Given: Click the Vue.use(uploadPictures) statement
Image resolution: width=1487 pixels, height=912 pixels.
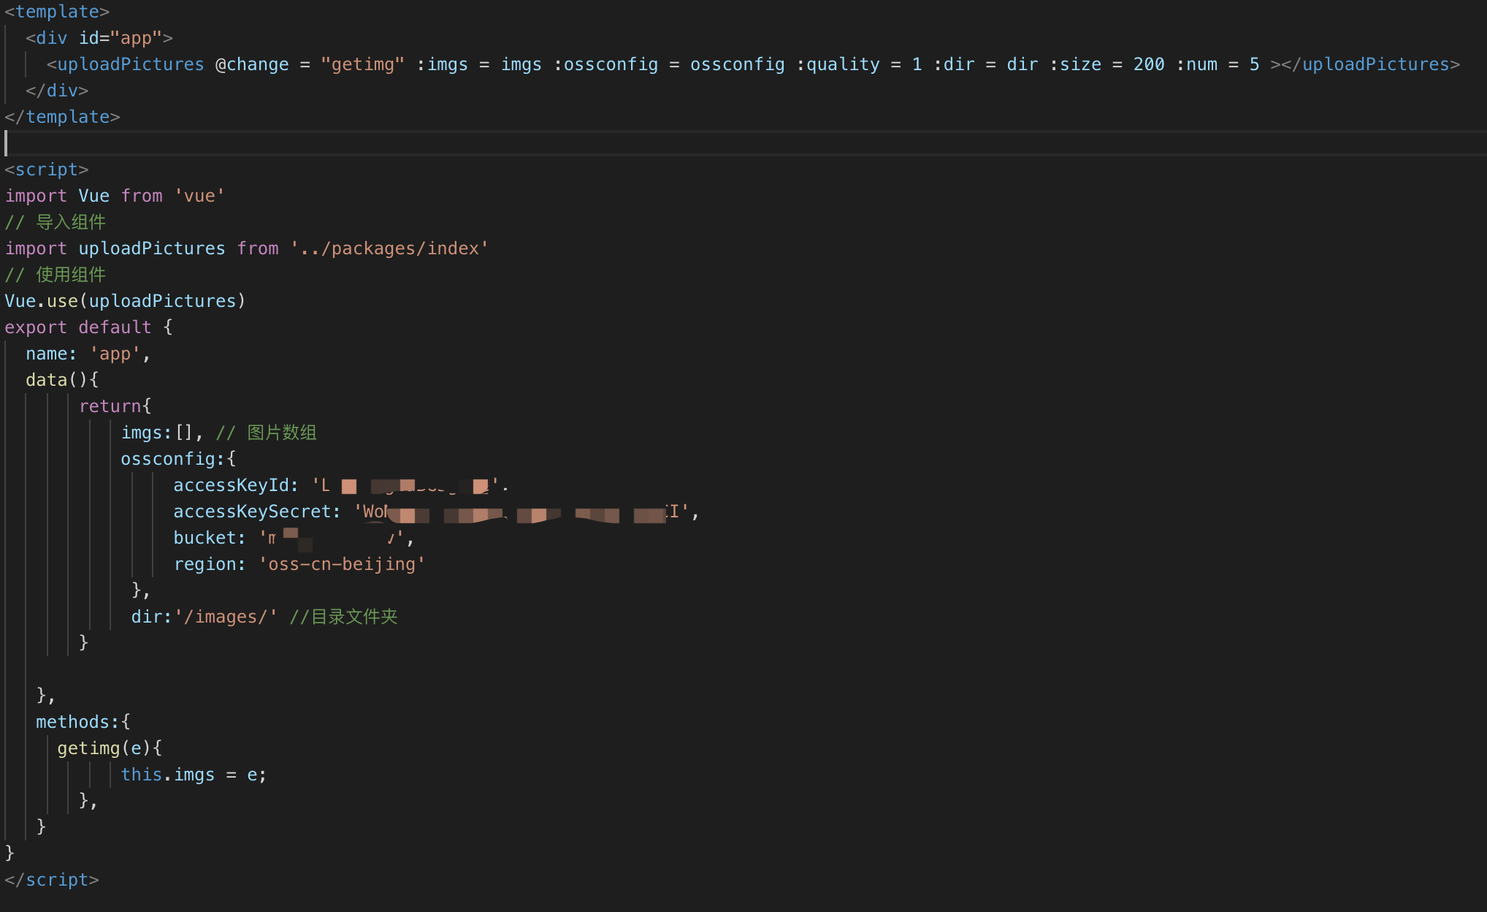Looking at the screenshot, I should 125,301.
